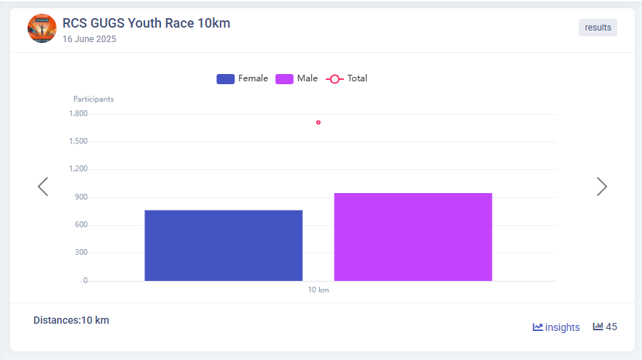
Task: Click the '10 km' axis label
Action: point(318,290)
